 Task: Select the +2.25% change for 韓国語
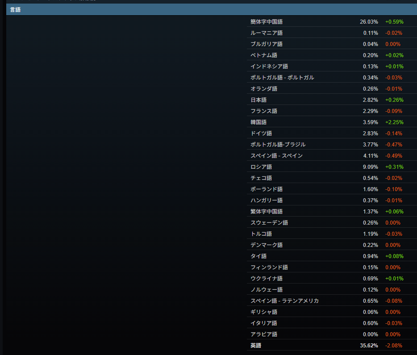click(394, 122)
